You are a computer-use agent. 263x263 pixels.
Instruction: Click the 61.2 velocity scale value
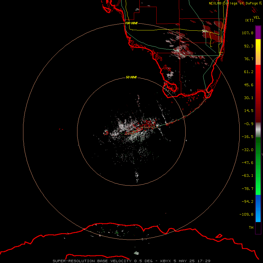point(249,72)
